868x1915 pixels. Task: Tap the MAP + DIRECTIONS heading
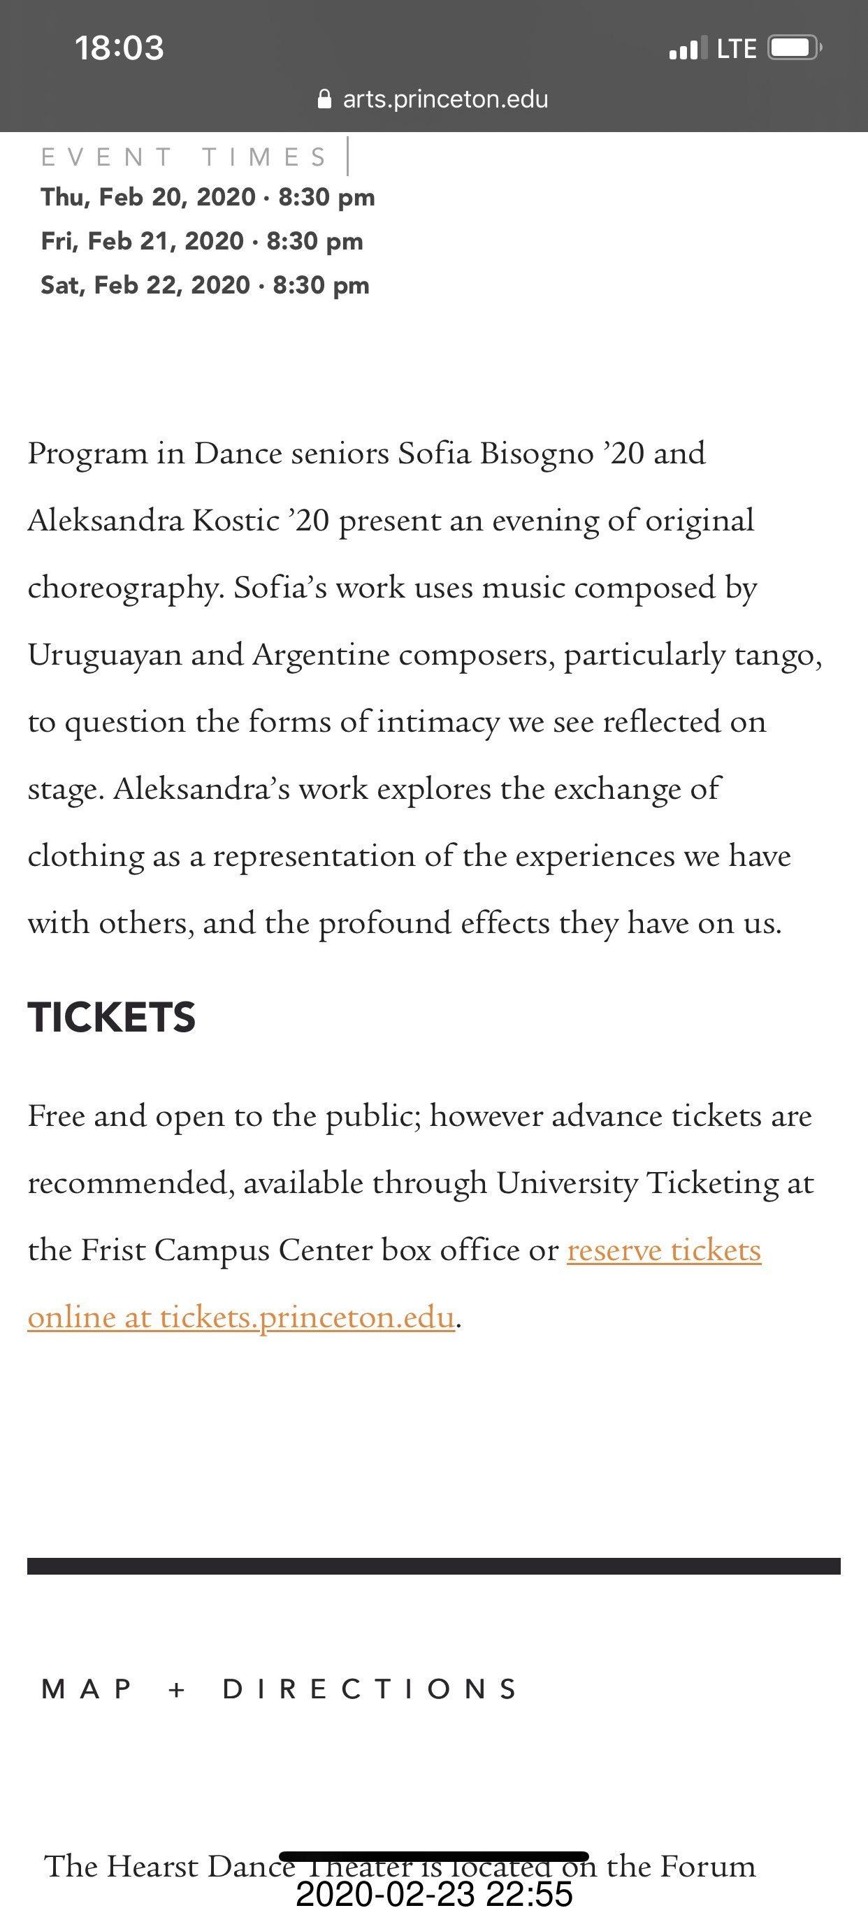coord(280,1689)
